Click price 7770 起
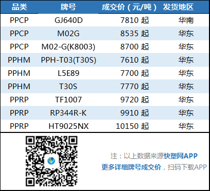 [x=135, y=87]
